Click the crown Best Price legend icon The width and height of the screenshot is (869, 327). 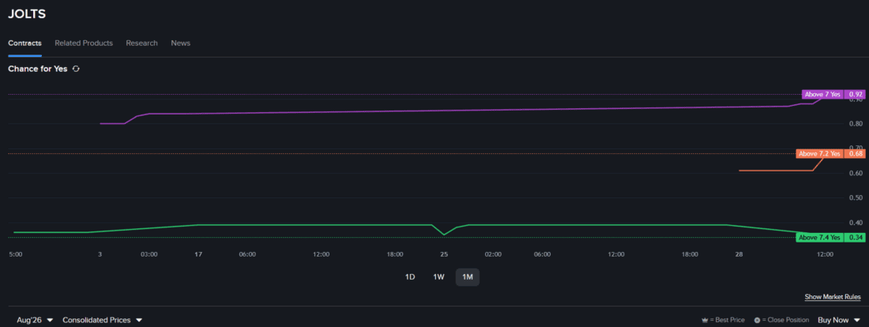[705, 321]
